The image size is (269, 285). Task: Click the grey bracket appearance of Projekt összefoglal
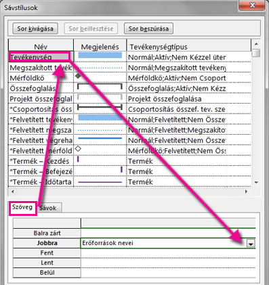point(100,97)
